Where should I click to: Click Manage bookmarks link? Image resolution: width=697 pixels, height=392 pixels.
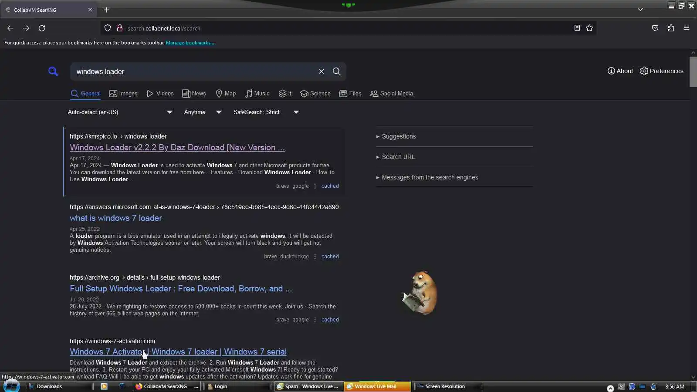(x=190, y=43)
